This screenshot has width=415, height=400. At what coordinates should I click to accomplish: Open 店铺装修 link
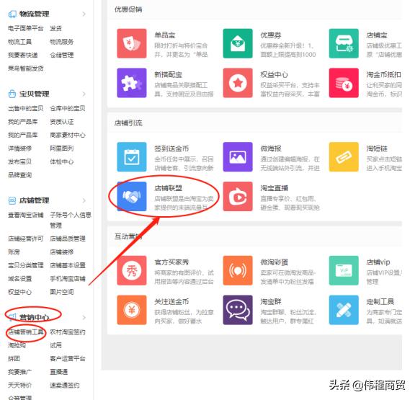tap(62, 252)
